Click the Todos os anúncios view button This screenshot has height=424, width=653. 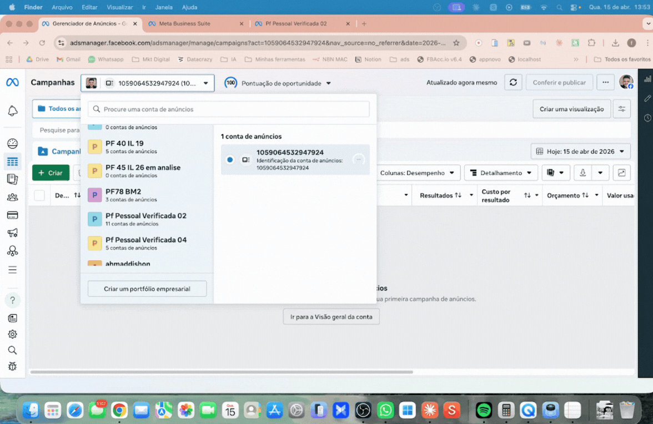[x=57, y=109]
